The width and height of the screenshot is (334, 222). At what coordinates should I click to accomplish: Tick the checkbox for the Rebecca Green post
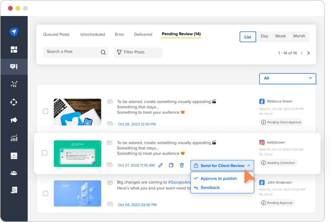pyautogui.click(x=45, y=111)
